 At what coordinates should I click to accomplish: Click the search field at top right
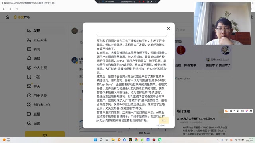(x=184, y=30)
